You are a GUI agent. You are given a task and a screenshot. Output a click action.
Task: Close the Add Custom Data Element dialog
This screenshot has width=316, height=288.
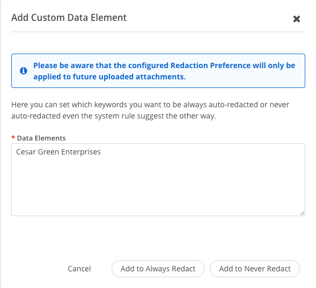point(297,19)
